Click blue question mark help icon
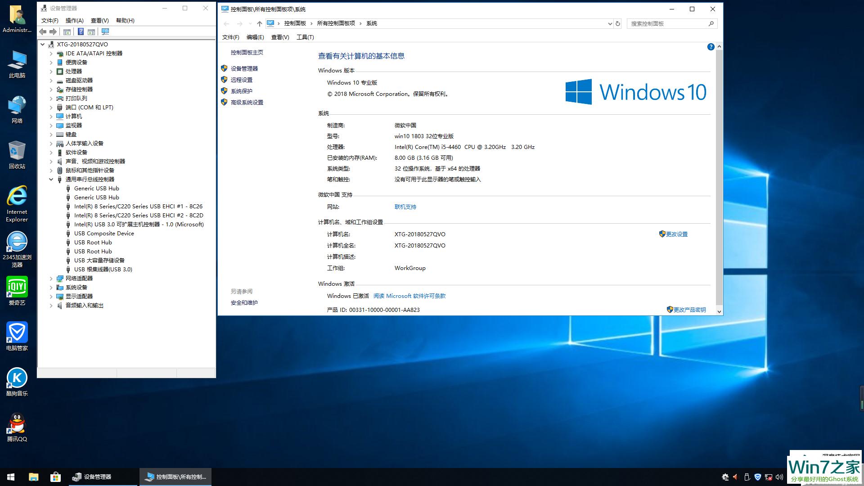This screenshot has width=864, height=486. click(x=81, y=31)
